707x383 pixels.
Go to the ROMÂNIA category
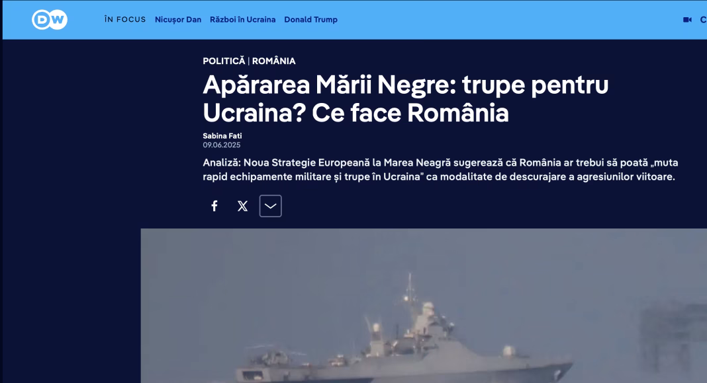[273, 61]
